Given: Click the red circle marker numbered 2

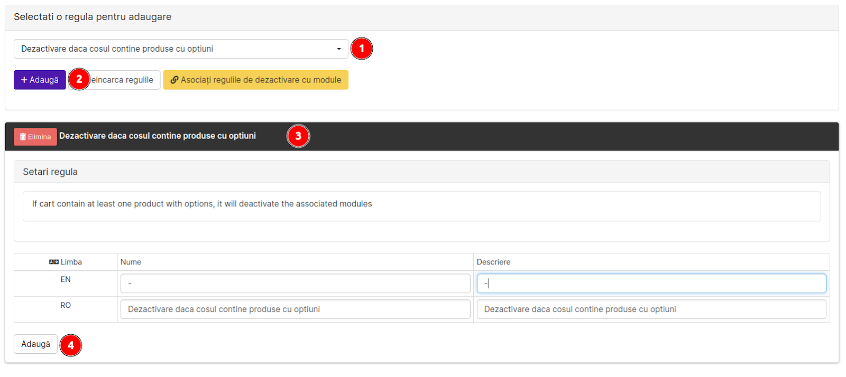Looking at the screenshot, I should 79,80.
